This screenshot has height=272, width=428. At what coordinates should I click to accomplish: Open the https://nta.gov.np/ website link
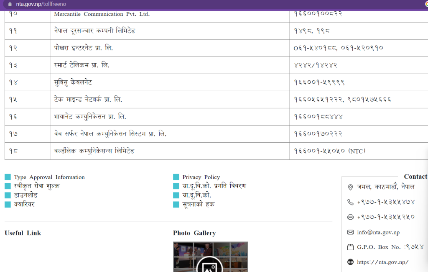click(x=383, y=262)
